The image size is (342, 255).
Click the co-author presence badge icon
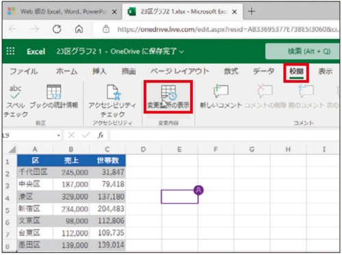pyautogui.click(x=198, y=190)
